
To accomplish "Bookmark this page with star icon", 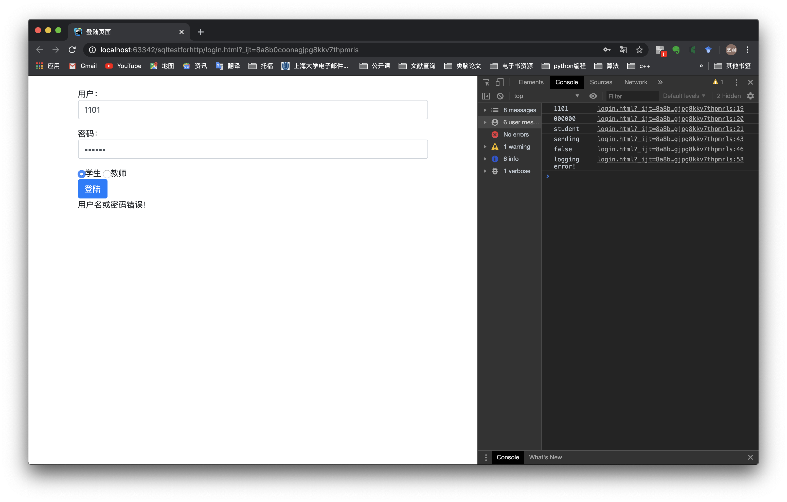I will tap(639, 50).
